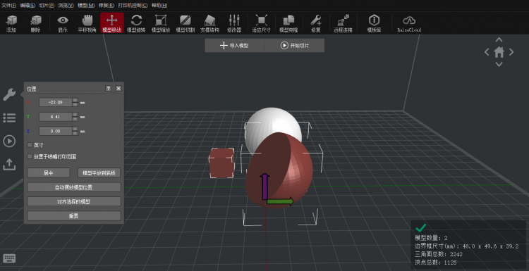
Task: Click the 远程连接 (remote connect) icon
Action: coord(343,23)
